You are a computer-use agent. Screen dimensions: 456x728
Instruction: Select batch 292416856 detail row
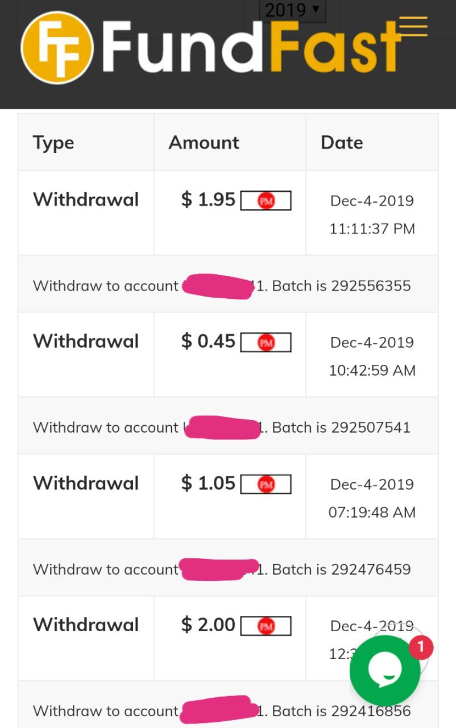pos(227,710)
